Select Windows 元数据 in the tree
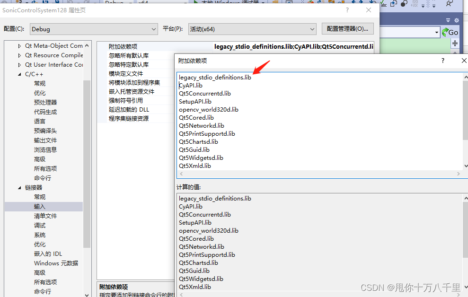 click(56, 263)
